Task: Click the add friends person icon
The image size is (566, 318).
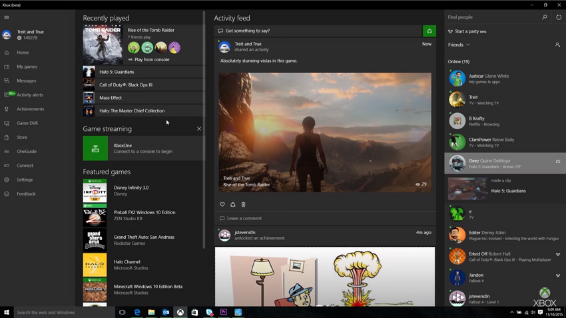Action: (558, 45)
